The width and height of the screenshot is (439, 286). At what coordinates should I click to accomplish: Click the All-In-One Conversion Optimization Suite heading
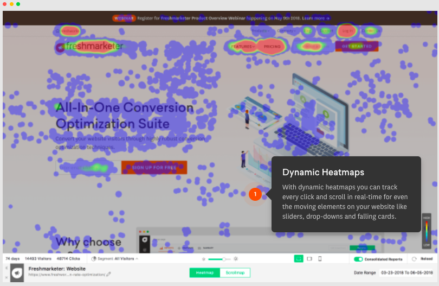(125, 116)
